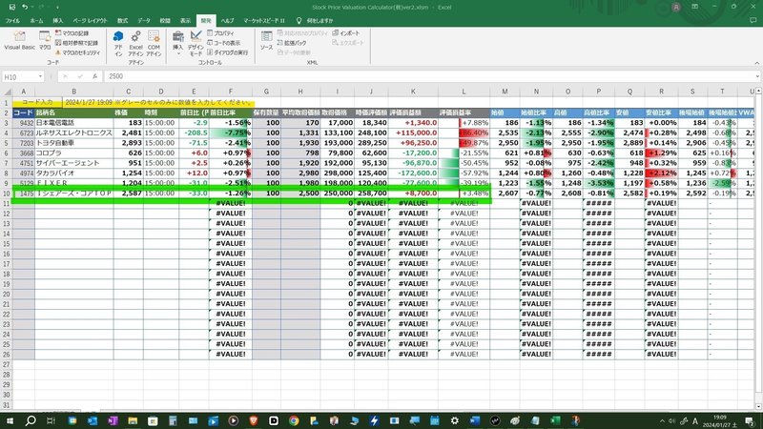The image size is (763, 429).
Task: Switch to the 数式 tab
Action: (x=122, y=20)
